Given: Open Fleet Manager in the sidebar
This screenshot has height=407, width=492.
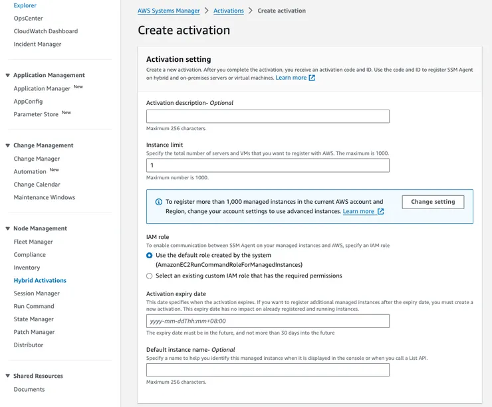Looking at the screenshot, I should point(33,242).
